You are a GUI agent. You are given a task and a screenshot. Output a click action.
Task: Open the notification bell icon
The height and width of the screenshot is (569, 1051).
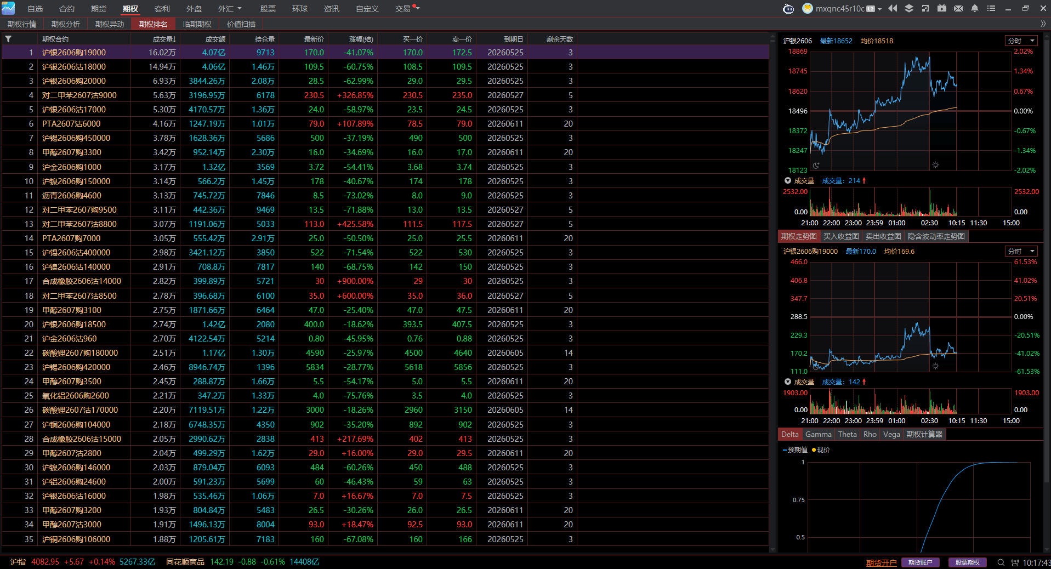click(x=975, y=8)
